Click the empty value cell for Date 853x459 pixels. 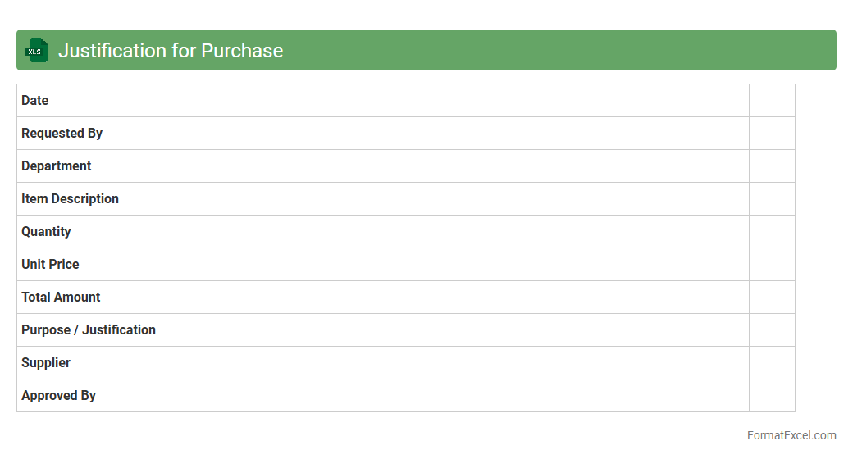[772, 101]
